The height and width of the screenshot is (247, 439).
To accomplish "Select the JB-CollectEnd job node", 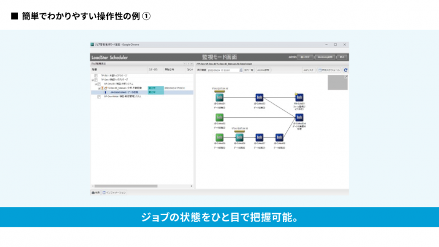I will pos(299,117).
